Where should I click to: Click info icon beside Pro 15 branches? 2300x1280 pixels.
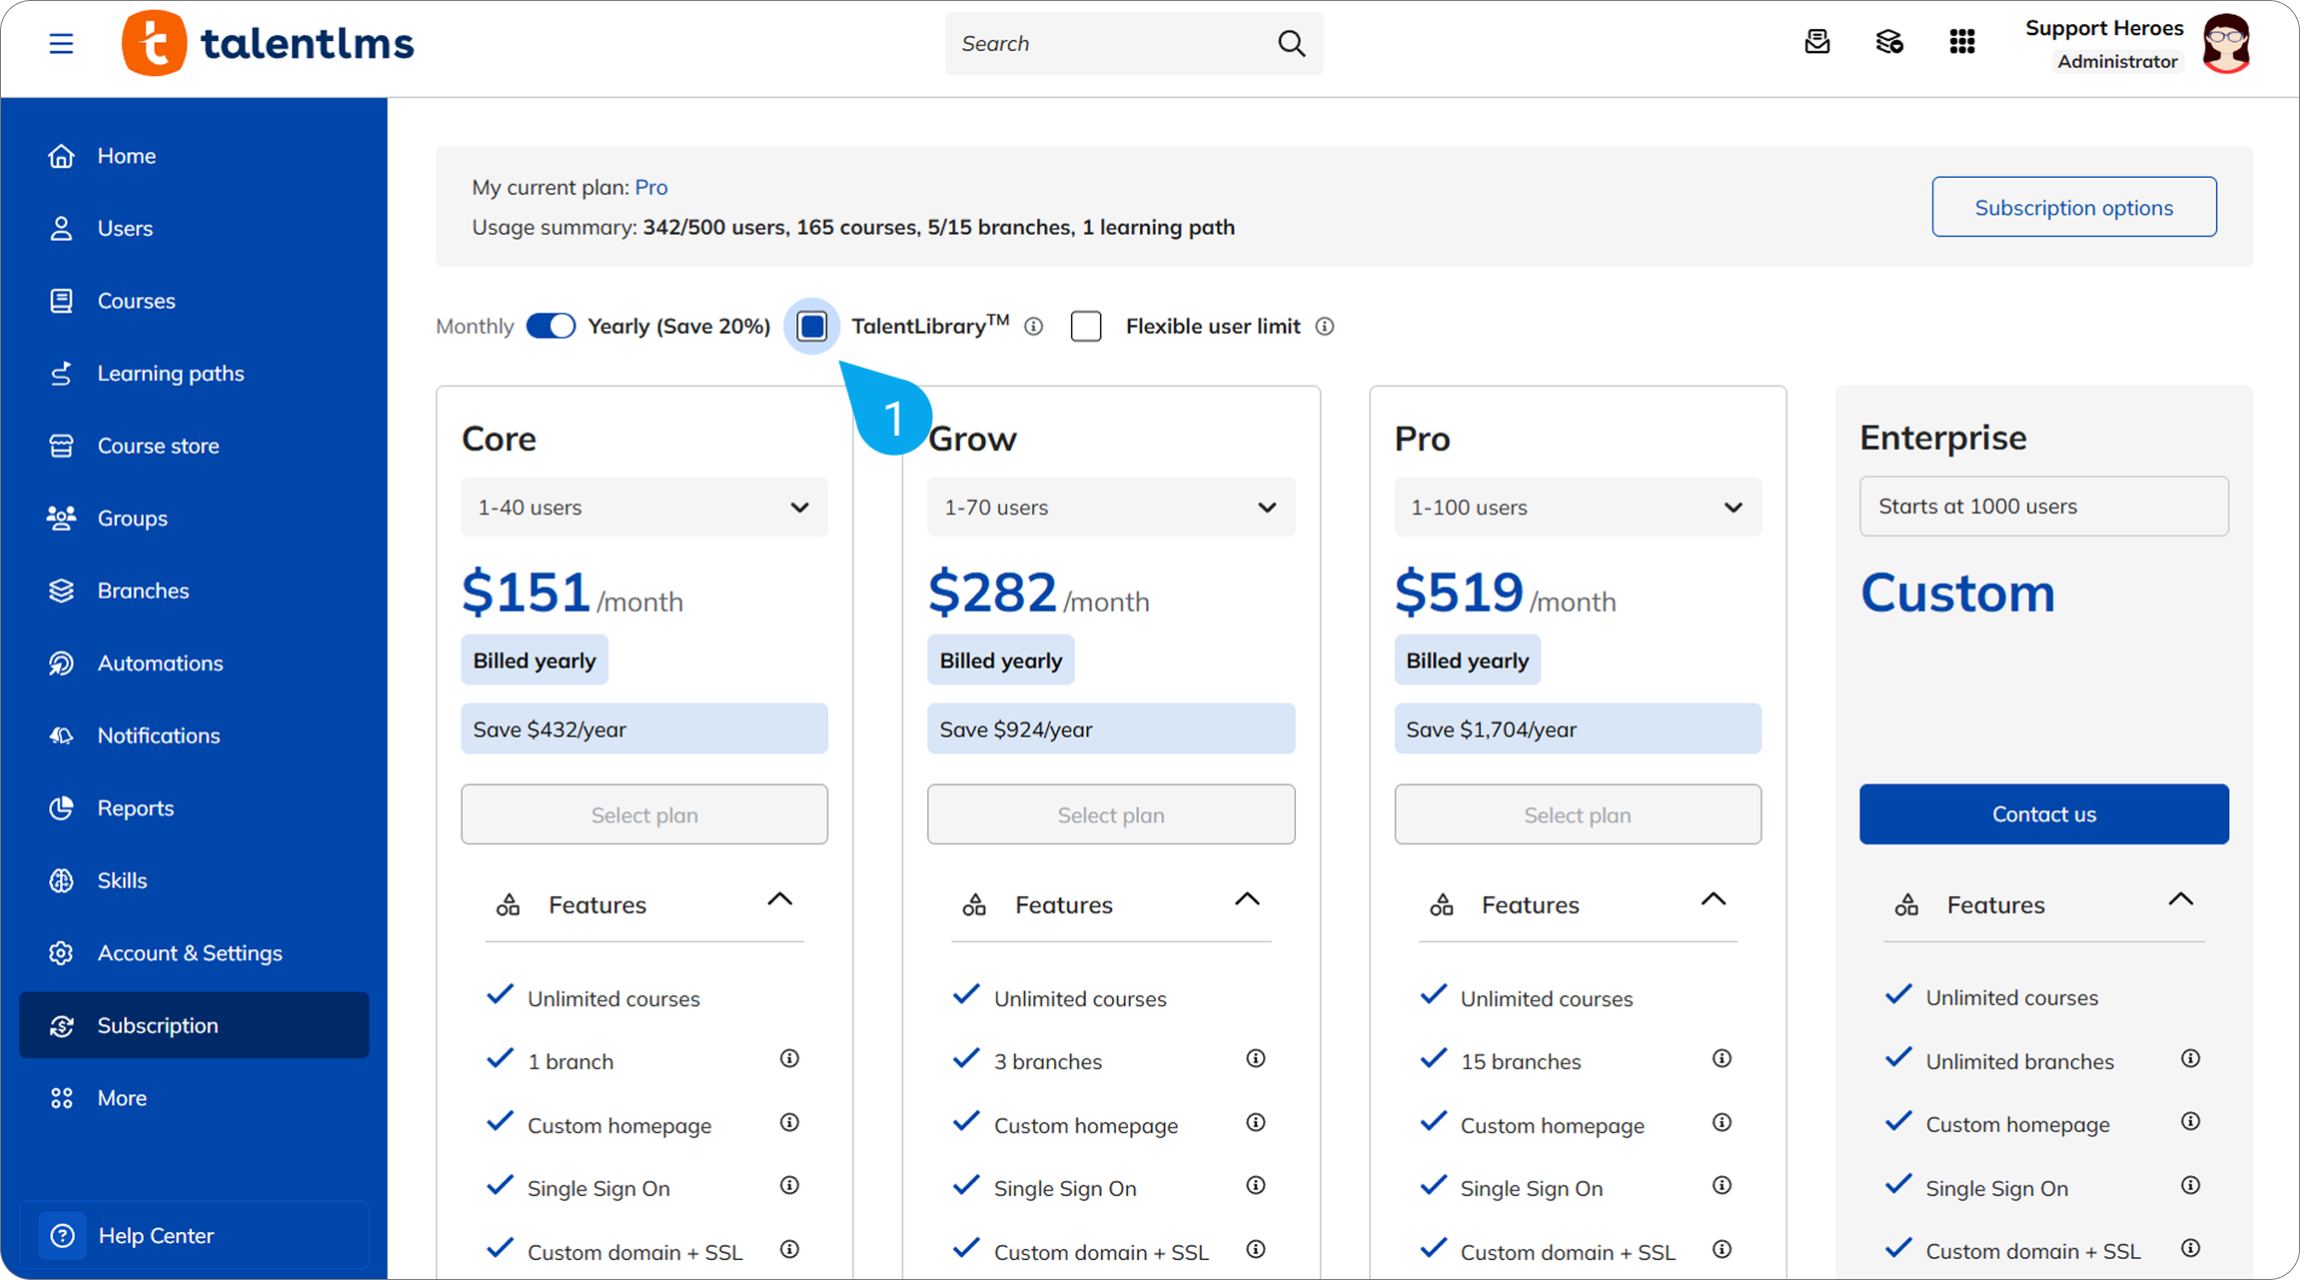click(x=1722, y=1059)
